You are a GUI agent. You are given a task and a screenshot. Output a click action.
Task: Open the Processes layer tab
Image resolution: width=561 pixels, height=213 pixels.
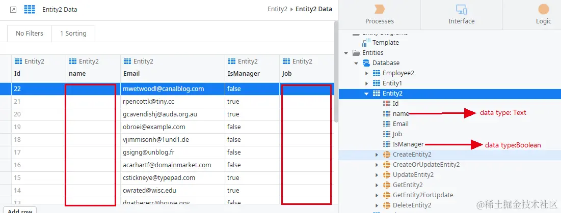click(x=380, y=15)
